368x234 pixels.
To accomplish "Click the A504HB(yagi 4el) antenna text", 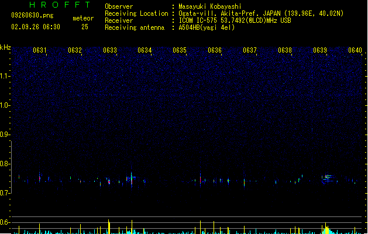I will 207,27.
